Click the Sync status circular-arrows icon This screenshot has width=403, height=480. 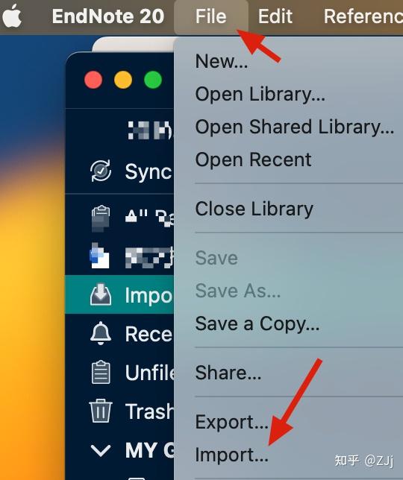(x=101, y=171)
